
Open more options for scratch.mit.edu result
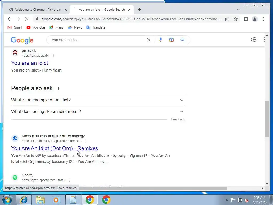coord(86,141)
